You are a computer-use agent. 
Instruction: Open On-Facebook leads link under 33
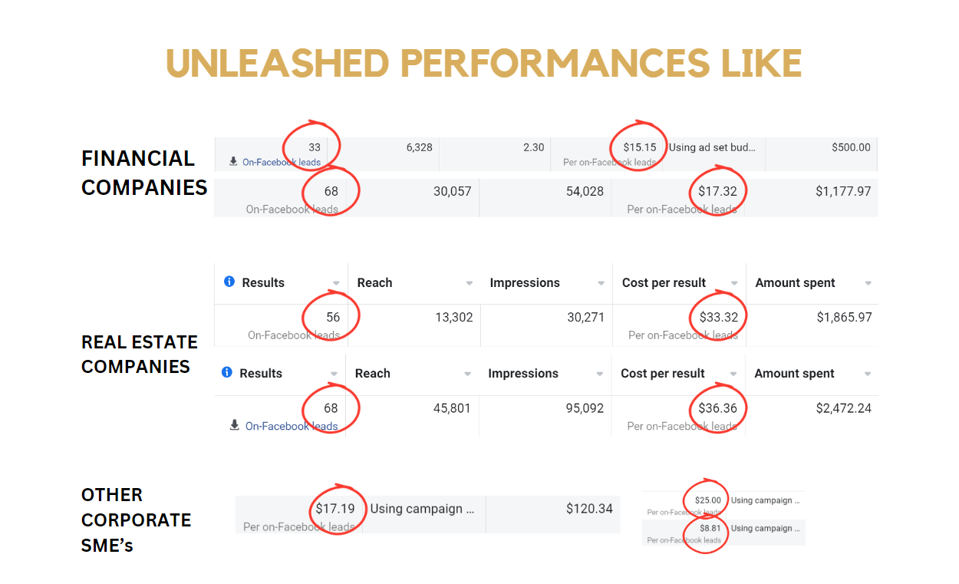(x=282, y=163)
